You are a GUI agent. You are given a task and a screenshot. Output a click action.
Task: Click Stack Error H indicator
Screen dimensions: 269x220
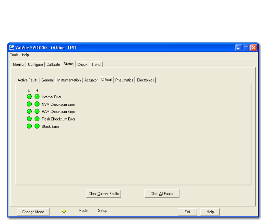point(37,126)
